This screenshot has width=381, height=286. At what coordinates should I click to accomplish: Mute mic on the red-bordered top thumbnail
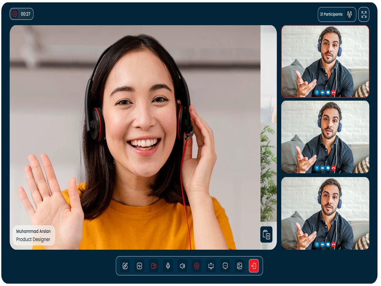coord(317,92)
